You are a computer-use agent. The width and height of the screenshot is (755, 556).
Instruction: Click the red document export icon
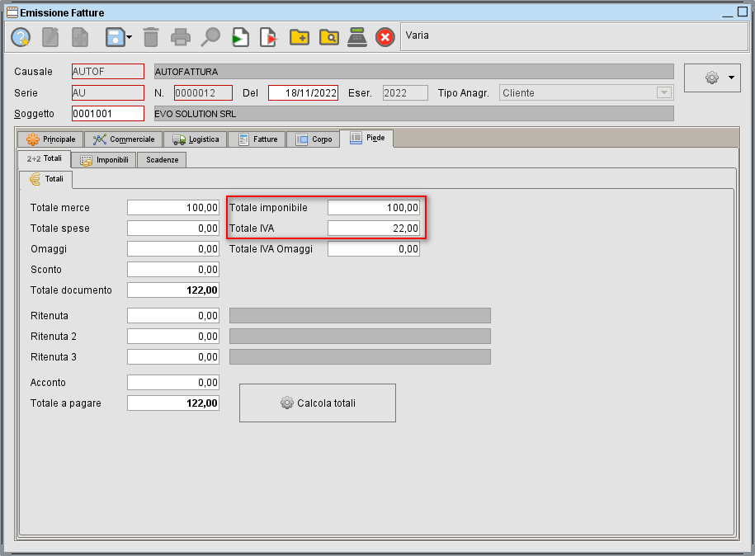[x=268, y=36]
